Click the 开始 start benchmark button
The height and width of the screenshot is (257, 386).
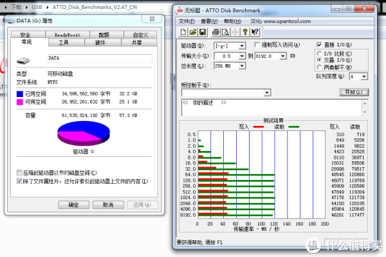[354, 93]
